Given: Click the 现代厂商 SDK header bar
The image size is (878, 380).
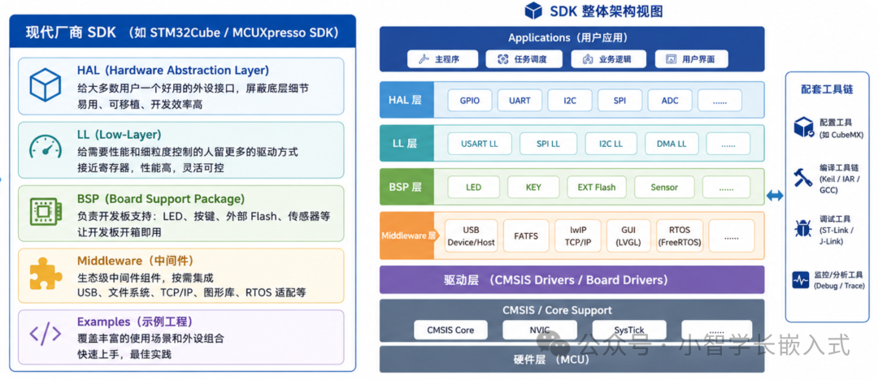Looking at the screenshot, I should [183, 32].
